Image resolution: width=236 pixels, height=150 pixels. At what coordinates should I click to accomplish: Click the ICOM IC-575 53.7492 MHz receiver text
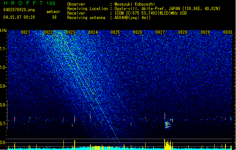pyautogui.click(x=150, y=13)
